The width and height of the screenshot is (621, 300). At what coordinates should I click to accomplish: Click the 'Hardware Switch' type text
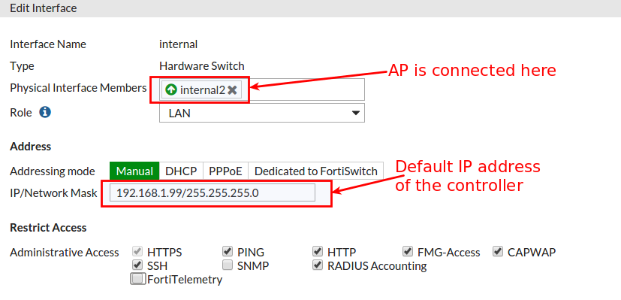click(201, 65)
